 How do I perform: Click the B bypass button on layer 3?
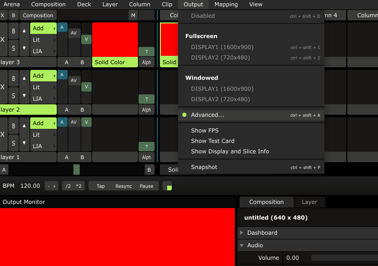[14, 31]
